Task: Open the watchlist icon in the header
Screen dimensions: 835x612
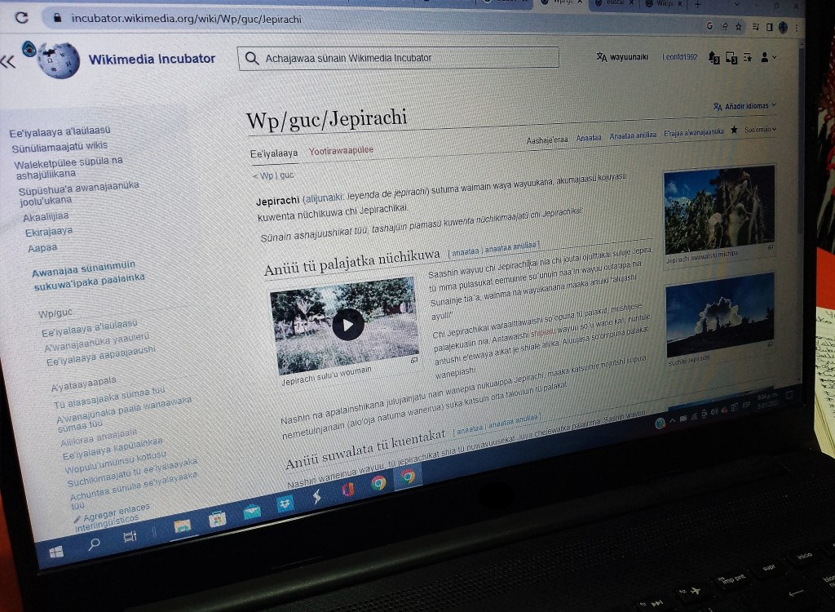Action: [748, 58]
